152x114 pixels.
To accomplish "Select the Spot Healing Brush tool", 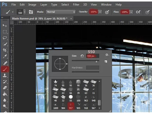I will (x=5, y=63).
